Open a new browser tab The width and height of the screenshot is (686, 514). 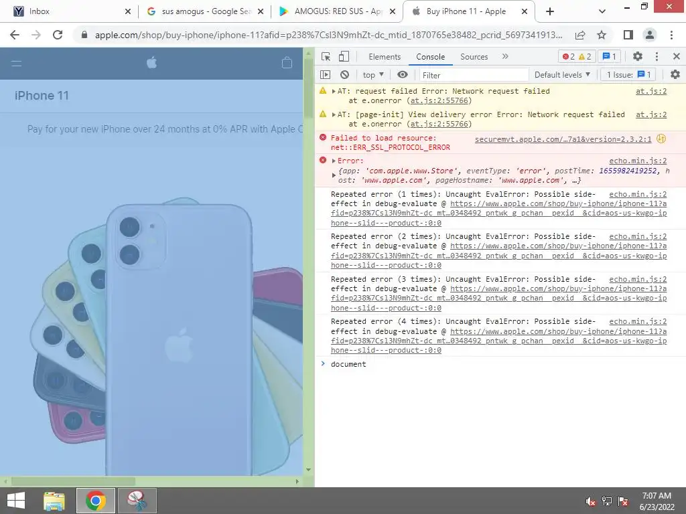[x=550, y=11]
